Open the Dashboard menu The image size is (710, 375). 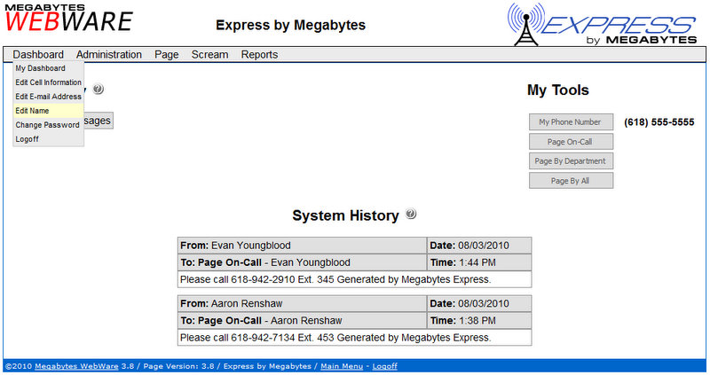[38, 54]
